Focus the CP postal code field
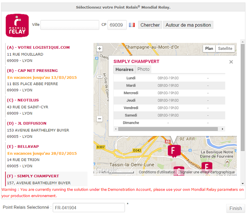 click(x=117, y=25)
